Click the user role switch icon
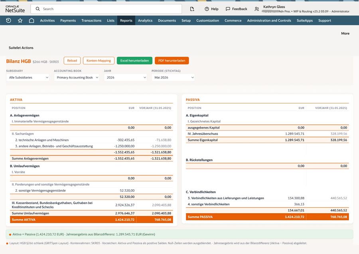 coord(257,9)
